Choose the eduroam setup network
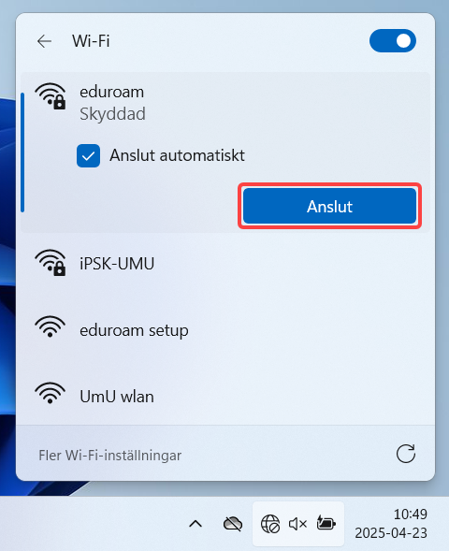Screen dimensions: 449x551 224,330
